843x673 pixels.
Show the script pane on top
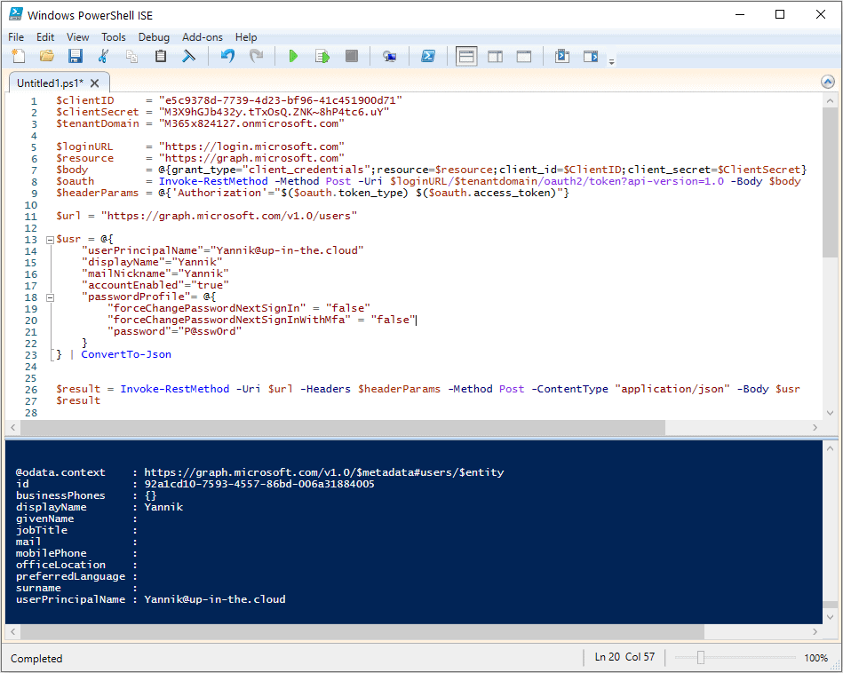click(466, 56)
